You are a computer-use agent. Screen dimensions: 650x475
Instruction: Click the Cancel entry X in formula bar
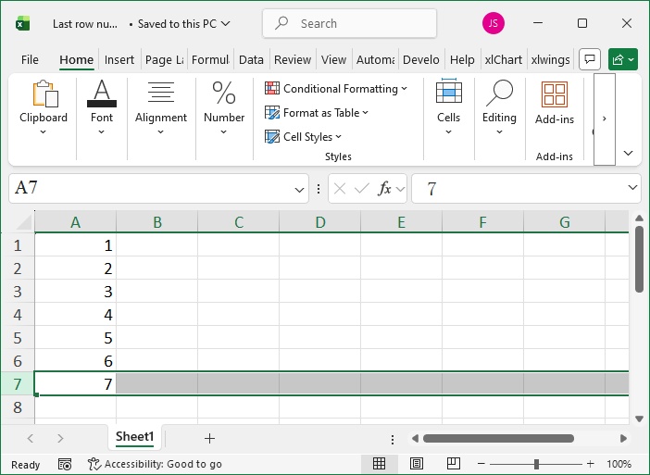[x=340, y=189]
